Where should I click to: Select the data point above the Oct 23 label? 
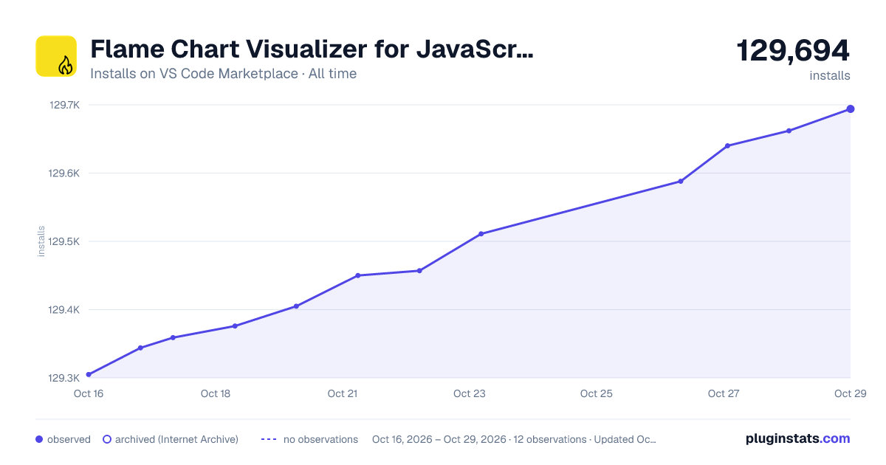tap(481, 234)
